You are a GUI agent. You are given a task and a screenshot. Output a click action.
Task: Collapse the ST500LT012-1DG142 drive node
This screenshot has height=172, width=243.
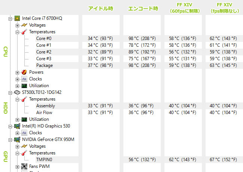10,93
